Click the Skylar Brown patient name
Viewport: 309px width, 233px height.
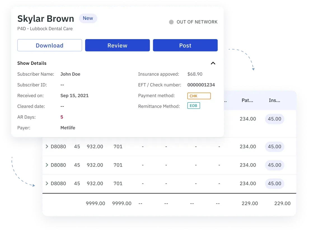coord(46,19)
